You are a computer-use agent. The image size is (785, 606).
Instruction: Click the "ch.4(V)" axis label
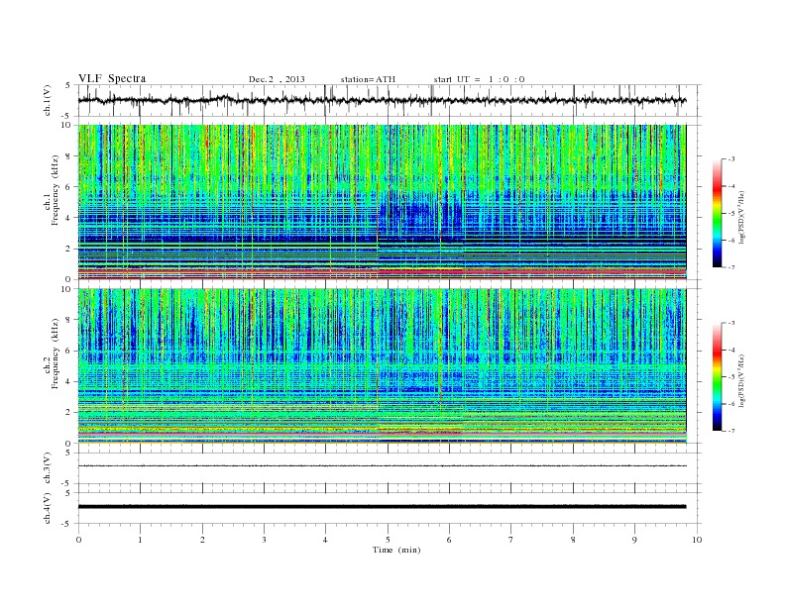[x=48, y=508]
